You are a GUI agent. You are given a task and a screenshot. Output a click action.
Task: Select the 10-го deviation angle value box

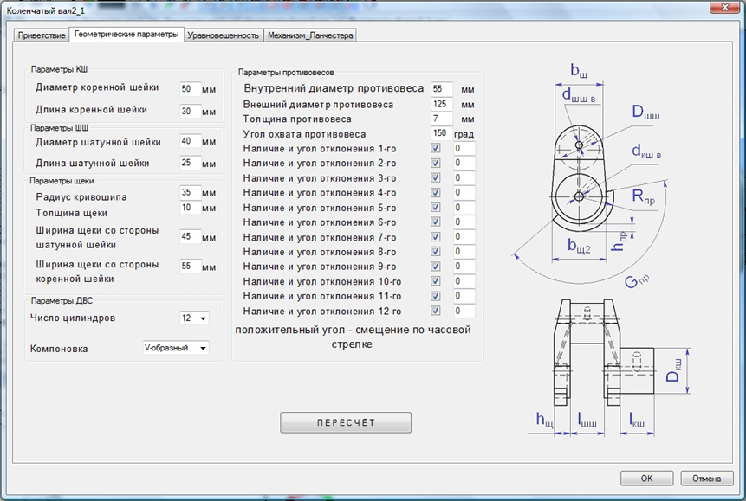click(464, 281)
